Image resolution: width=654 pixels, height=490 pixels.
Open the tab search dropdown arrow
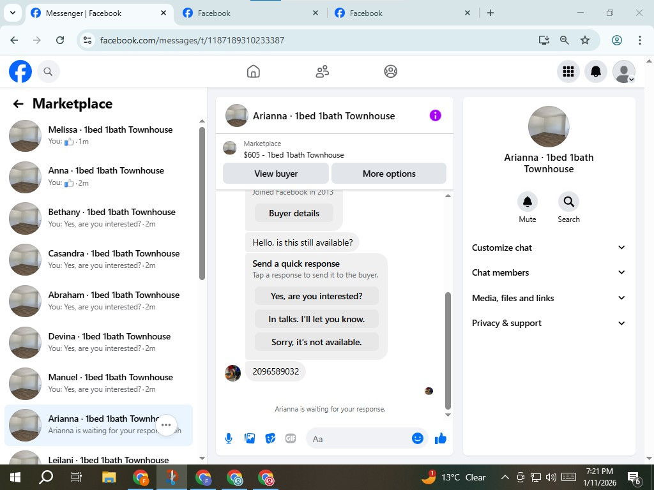(x=13, y=13)
